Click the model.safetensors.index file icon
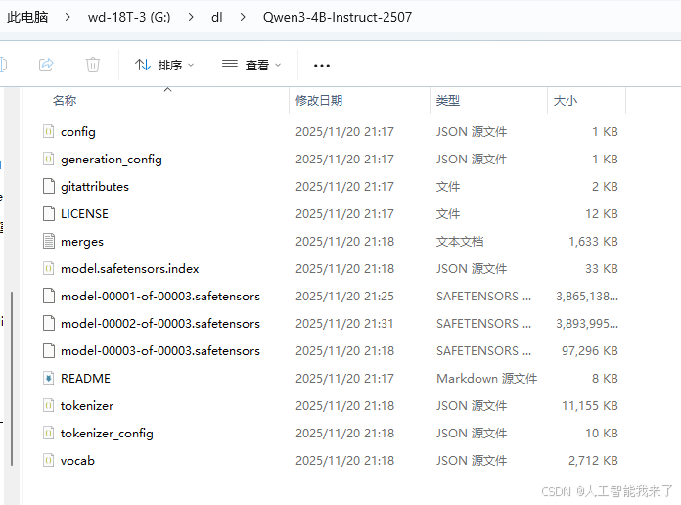The image size is (681, 505). pos(49,268)
